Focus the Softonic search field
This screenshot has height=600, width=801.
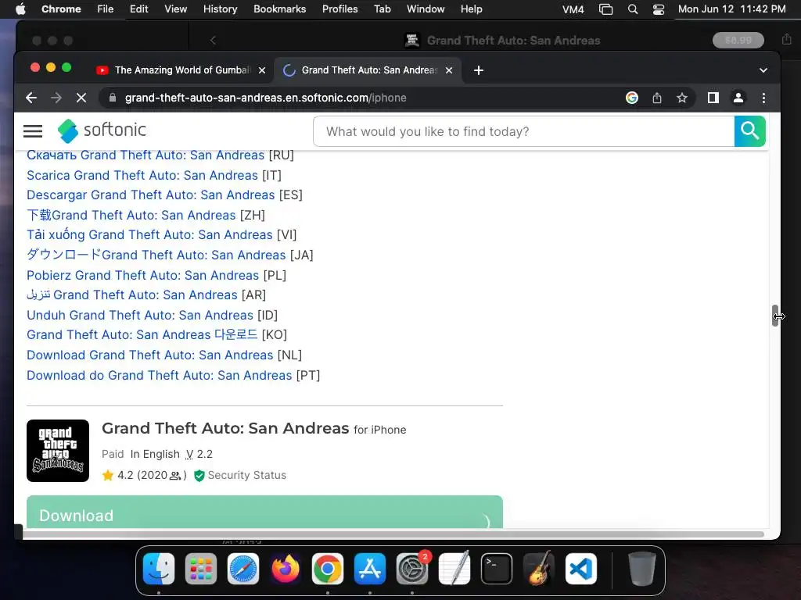coord(523,131)
